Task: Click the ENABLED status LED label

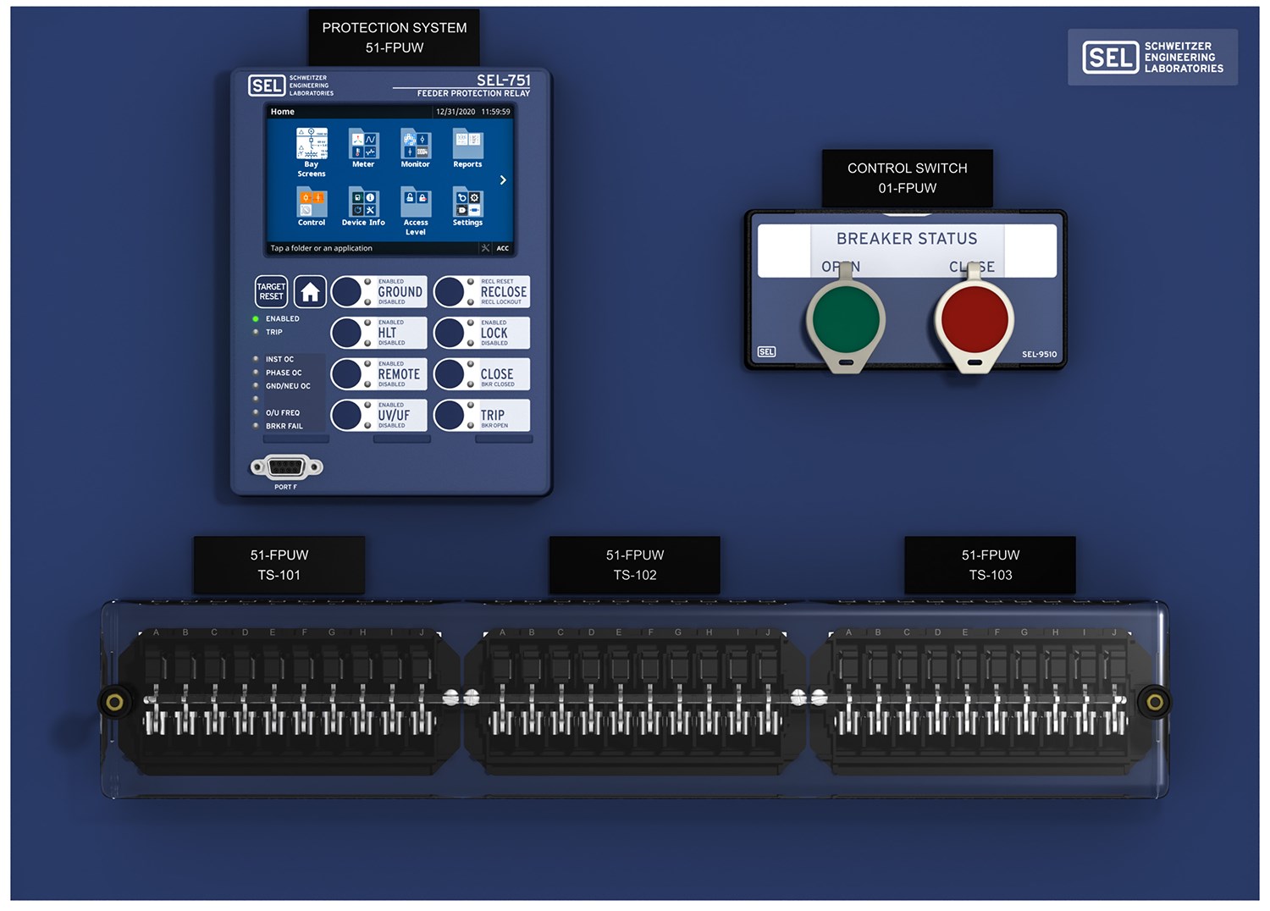Action: coord(283,318)
